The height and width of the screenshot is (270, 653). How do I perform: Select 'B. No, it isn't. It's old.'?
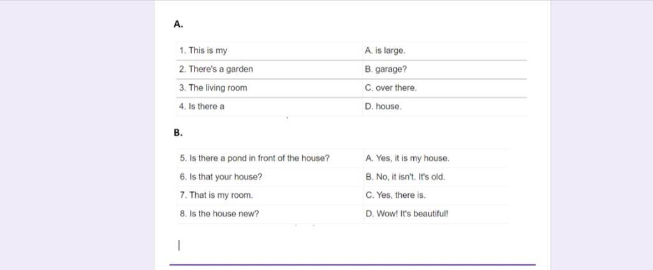pyautogui.click(x=405, y=177)
